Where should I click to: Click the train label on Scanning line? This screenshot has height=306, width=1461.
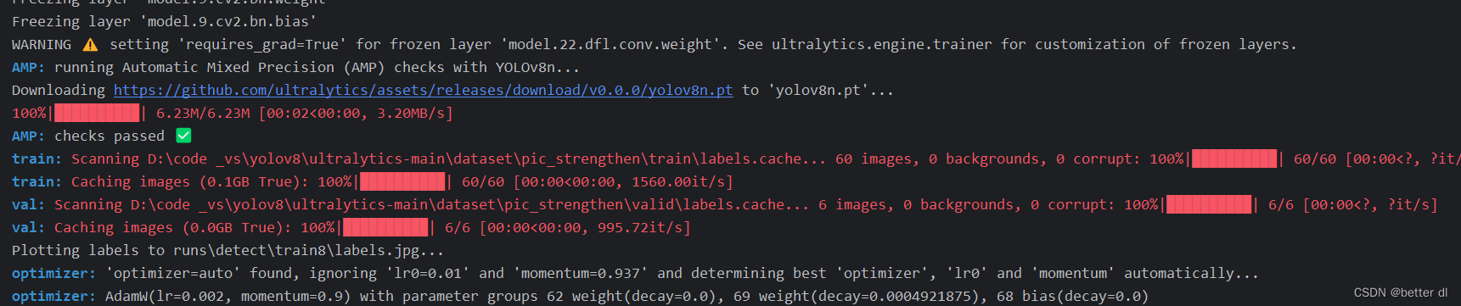tap(37, 159)
